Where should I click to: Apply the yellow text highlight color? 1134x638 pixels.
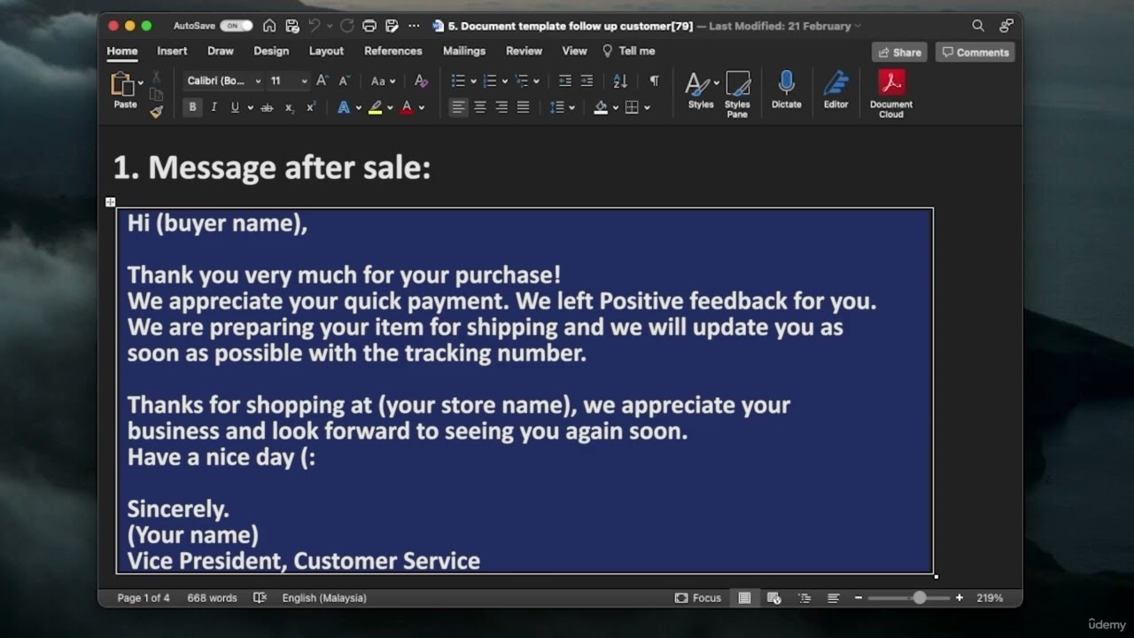tap(376, 107)
